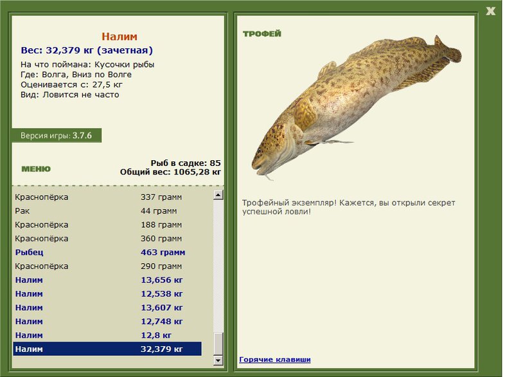Select the Краснопёрка 337 грамм row
Image resolution: width=514 pixels, height=377 pixels.
click(107, 198)
